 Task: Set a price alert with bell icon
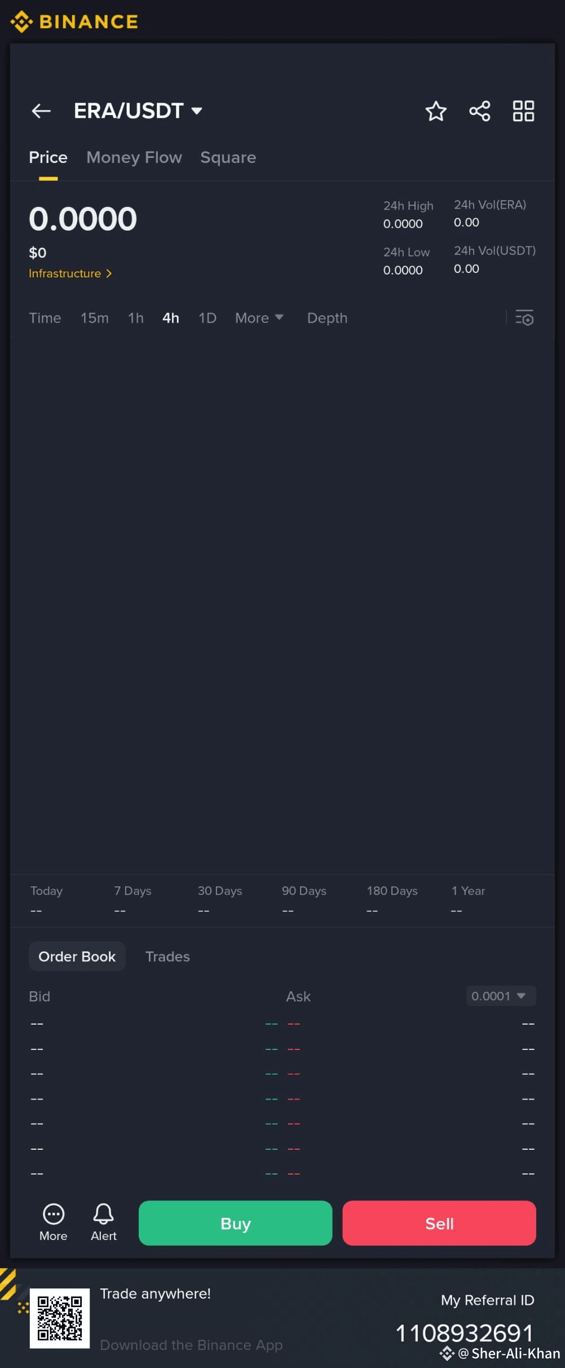pyautogui.click(x=104, y=1222)
